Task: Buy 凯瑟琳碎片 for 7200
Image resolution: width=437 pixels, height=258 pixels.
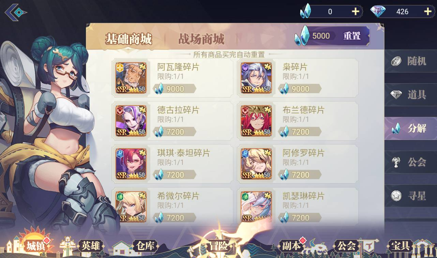Action: [300, 218]
